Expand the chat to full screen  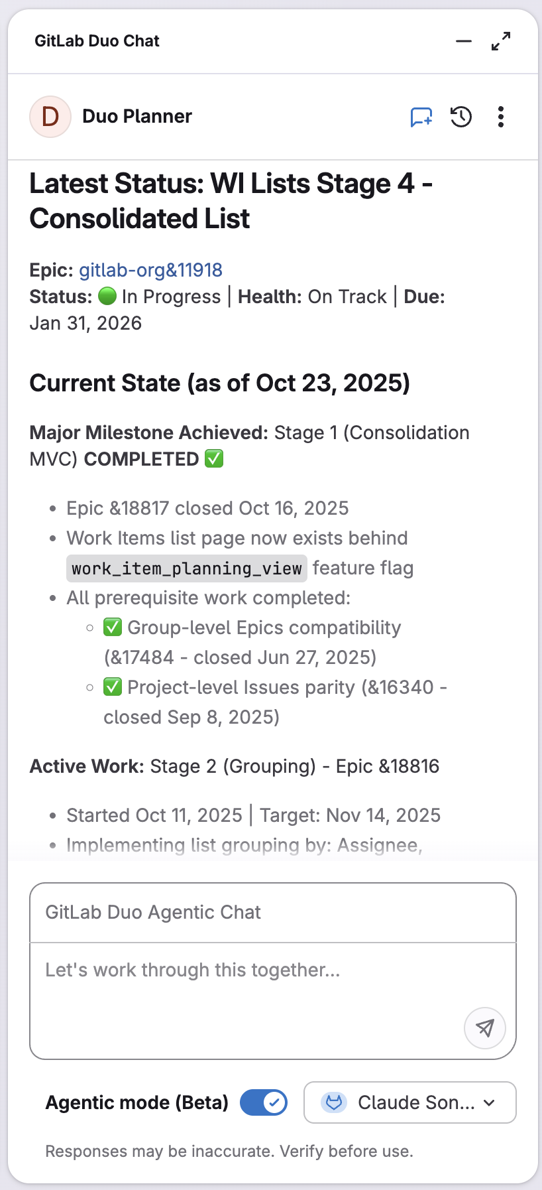[x=502, y=40]
